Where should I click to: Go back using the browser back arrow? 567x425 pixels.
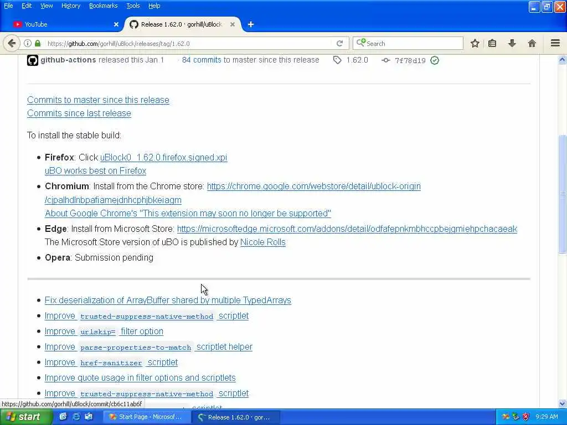[12, 43]
